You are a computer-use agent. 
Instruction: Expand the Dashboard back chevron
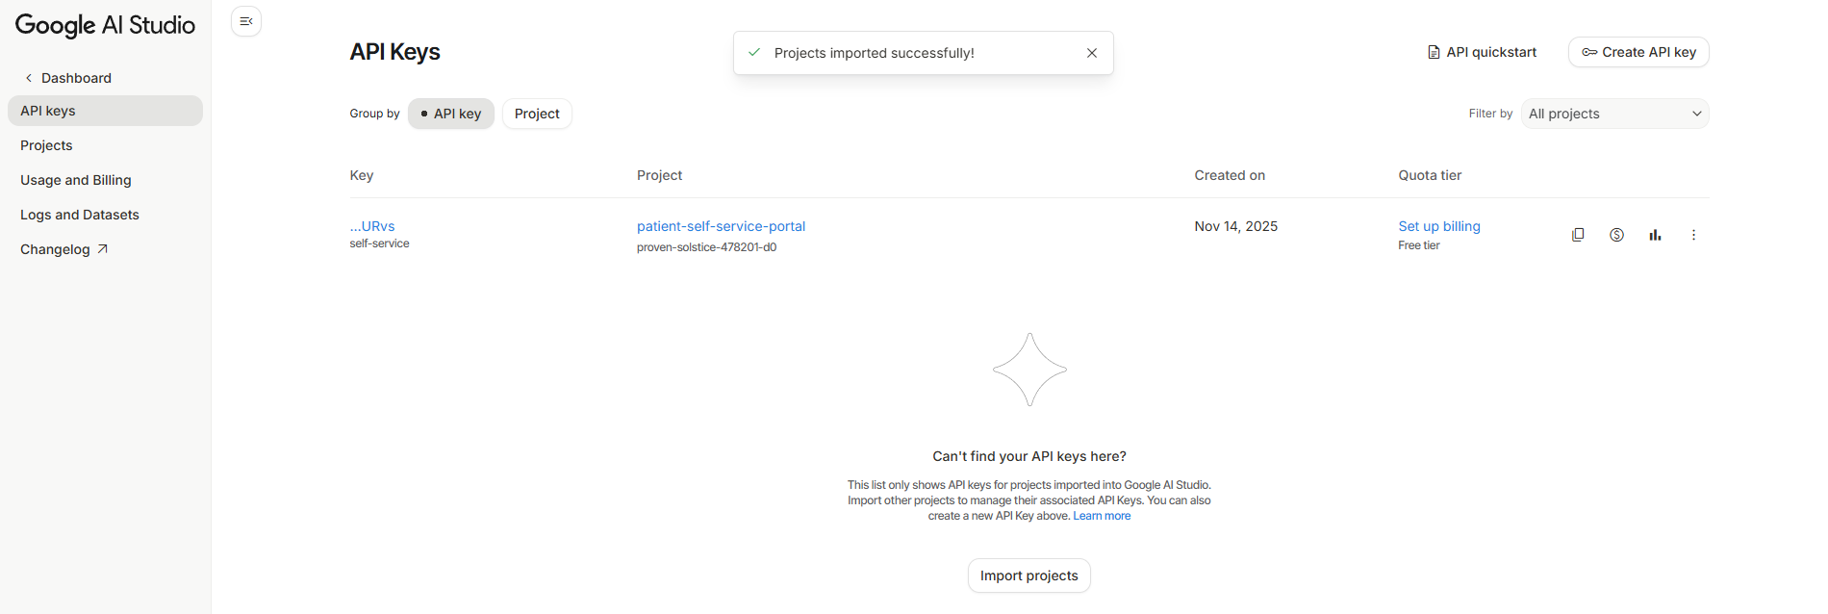[x=27, y=77]
